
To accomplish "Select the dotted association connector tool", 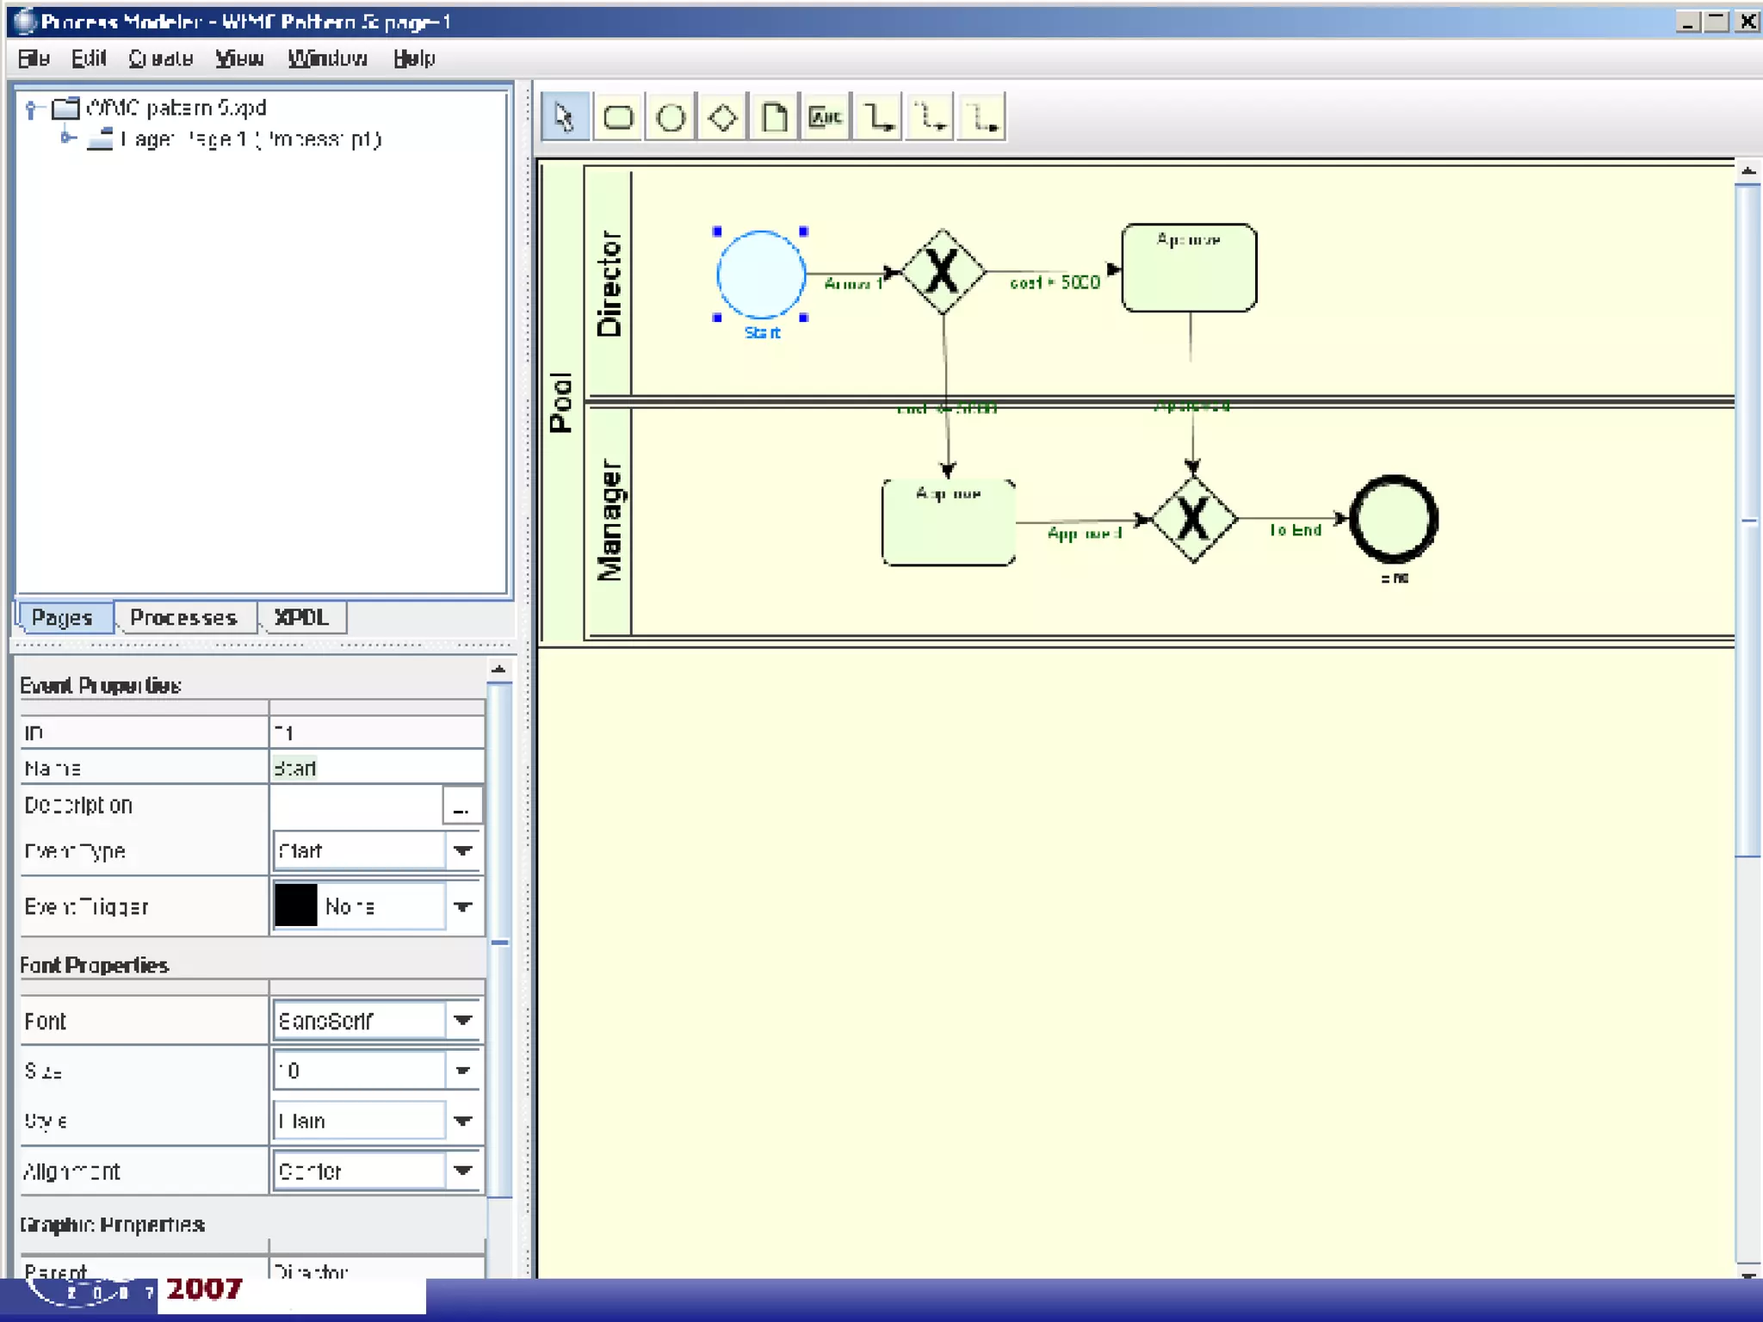I will [981, 117].
